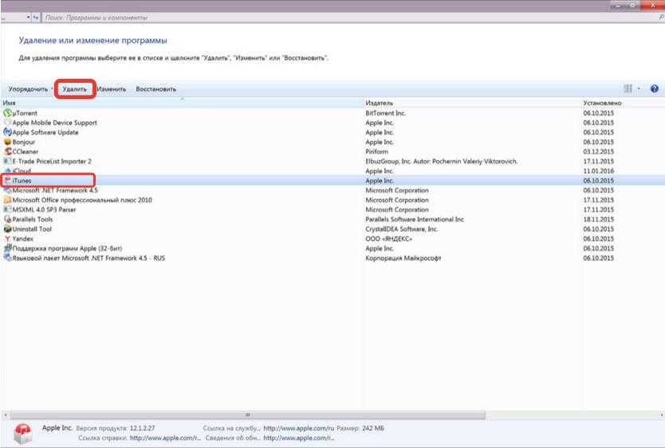Click the Apple Software Update icon
Image resolution: width=665 pixels, height=448 pixels.
coord(7,132)
